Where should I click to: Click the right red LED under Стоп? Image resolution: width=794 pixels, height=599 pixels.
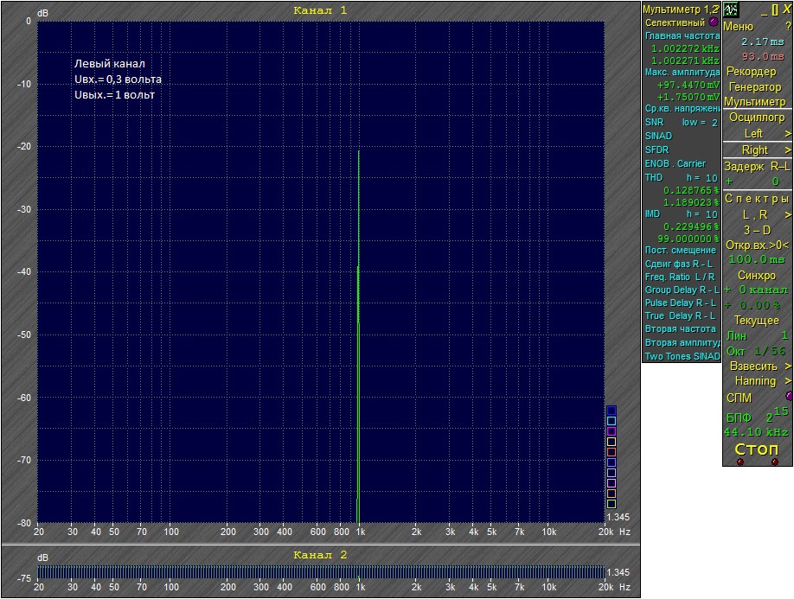pyautogui.click(x=774, y=462)
